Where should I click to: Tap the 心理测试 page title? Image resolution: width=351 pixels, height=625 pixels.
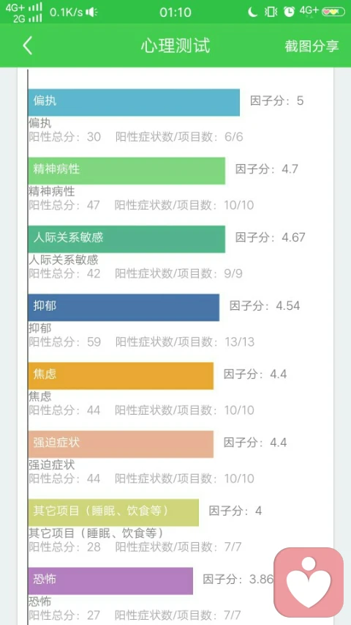(x=175, y=45)
